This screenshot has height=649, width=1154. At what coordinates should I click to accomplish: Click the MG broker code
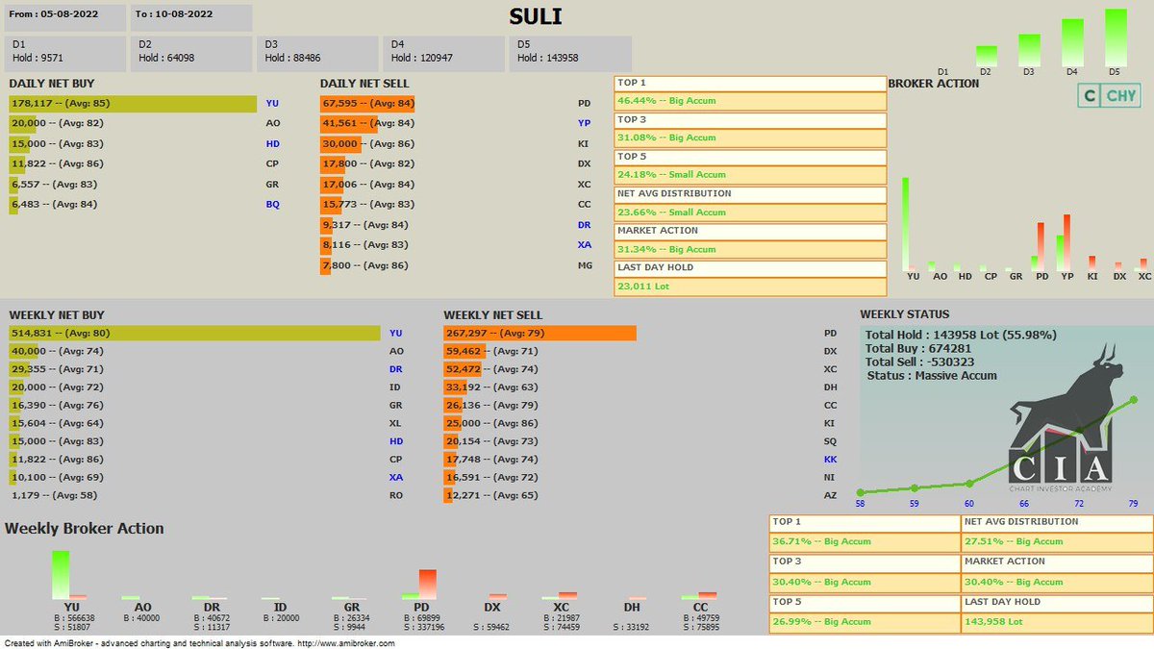point(585,264)
